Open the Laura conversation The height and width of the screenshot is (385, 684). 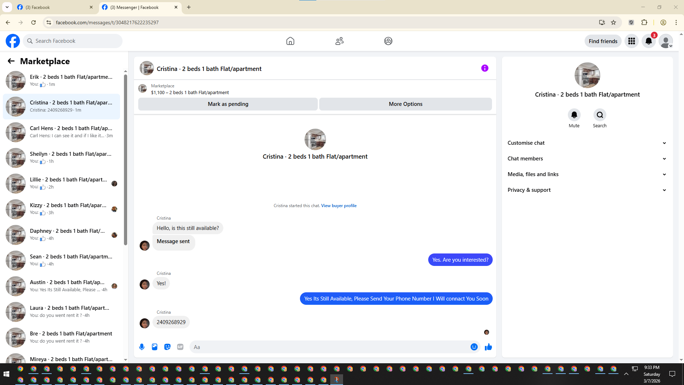[62, 312]
